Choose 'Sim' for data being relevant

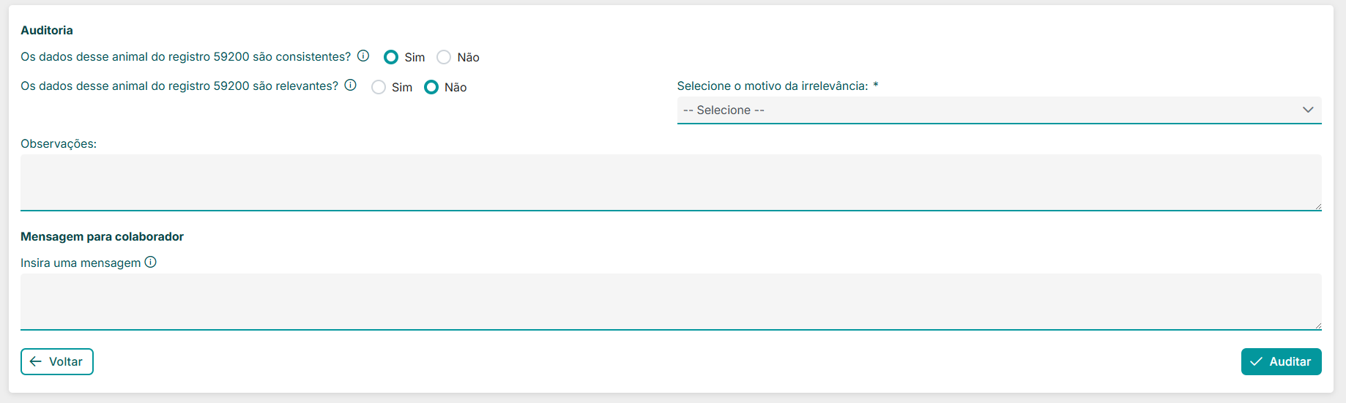tap(379, 87)
